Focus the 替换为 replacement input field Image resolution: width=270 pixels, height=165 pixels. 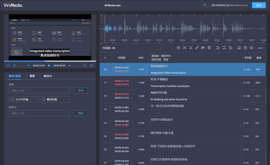coord(39,113)
